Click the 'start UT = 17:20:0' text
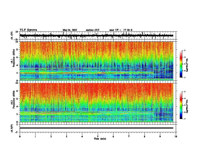 click(x=121, y=30)
